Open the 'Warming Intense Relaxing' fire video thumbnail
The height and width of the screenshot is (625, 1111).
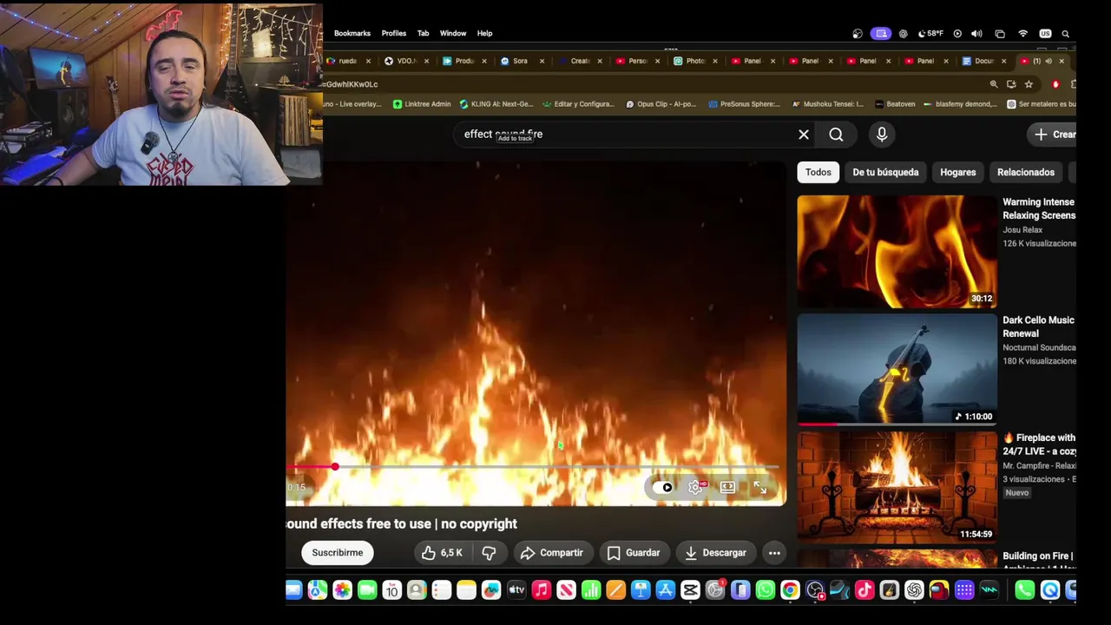[897, 252]
